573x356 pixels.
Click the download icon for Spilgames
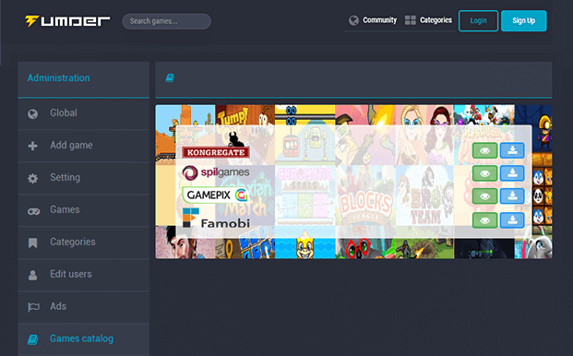tap(512, 173)
